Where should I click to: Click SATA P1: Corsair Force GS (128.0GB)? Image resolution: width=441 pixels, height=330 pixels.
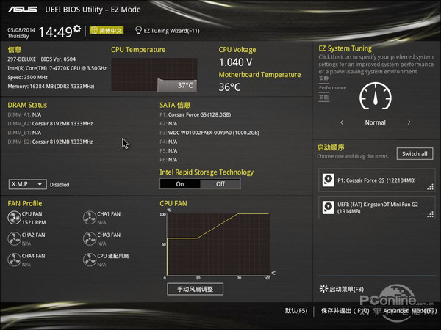[x=196, y=114]
